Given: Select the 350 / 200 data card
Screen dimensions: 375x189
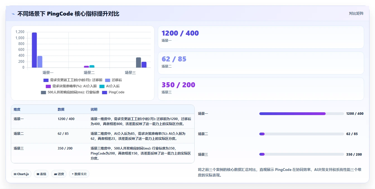Looking at the screenshot, I should (261, 89).
